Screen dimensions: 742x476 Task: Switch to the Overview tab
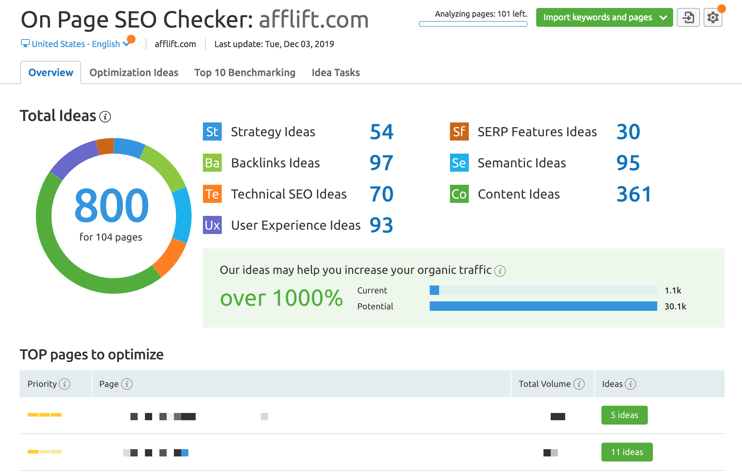tap(51, 72)
